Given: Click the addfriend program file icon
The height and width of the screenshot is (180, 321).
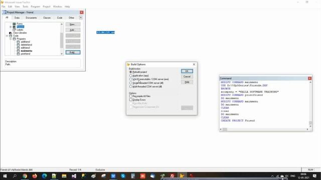Looking at the screenshot, I should tap(18, 42).
